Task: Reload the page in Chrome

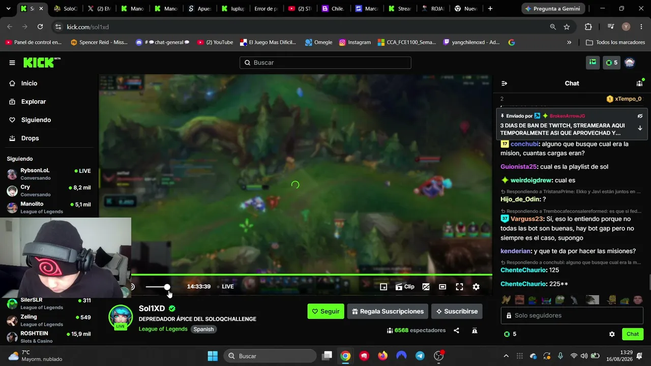Action: click(x=40, y=27)
